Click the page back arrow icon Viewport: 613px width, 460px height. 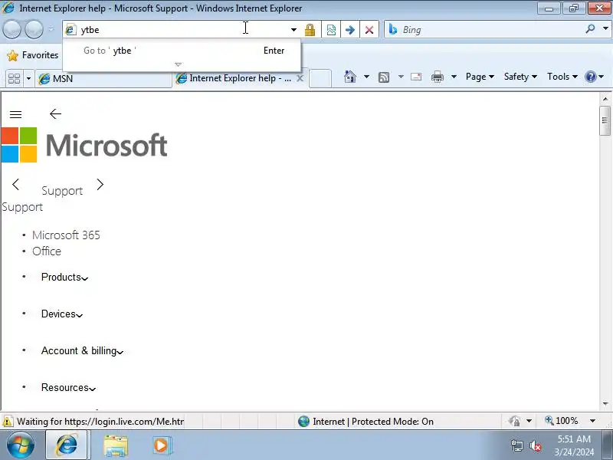click(55, 113)
